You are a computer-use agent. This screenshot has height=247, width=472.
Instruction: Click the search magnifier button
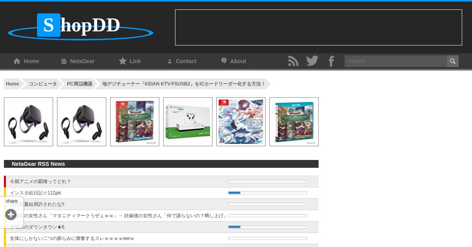pos(453,61)
